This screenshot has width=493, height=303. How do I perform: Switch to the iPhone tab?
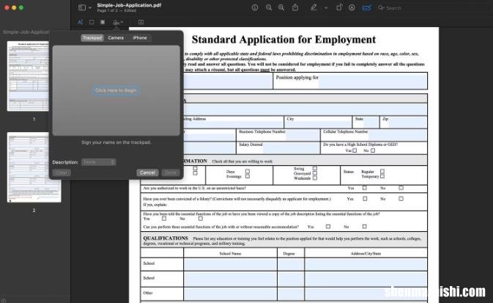tap(140, 38)
